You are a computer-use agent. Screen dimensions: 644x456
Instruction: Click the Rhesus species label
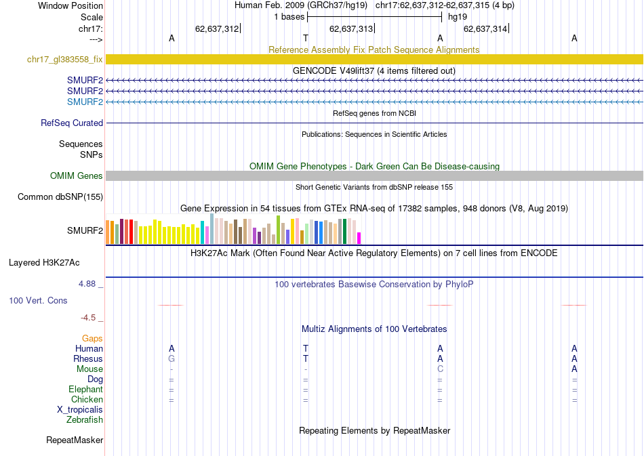point(88,358)
